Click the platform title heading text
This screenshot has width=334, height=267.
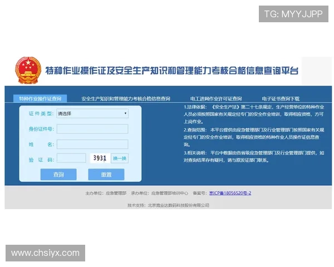pyautogui.click(x=171, y=71)
